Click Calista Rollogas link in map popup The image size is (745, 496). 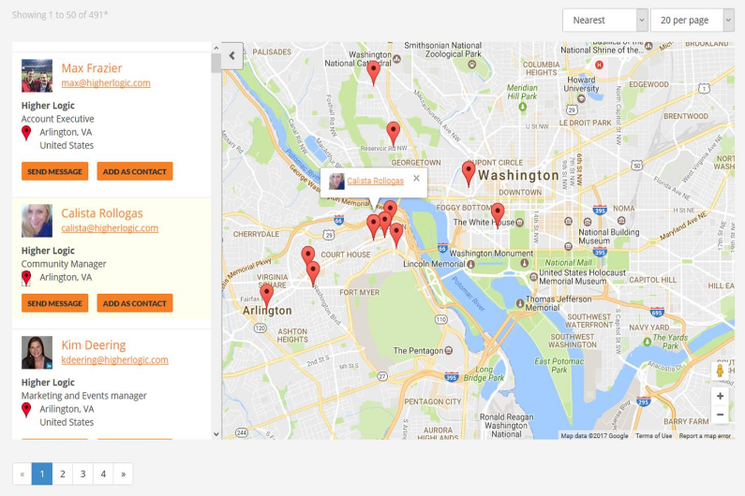pyautogui.click(x=376, y=181)
